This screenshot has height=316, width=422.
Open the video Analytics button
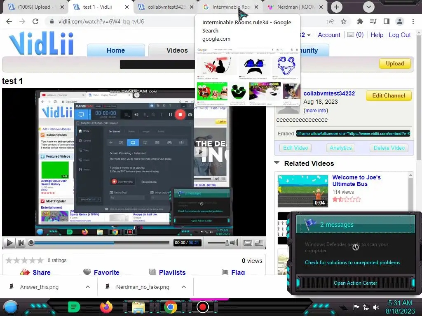pos(341,148)
